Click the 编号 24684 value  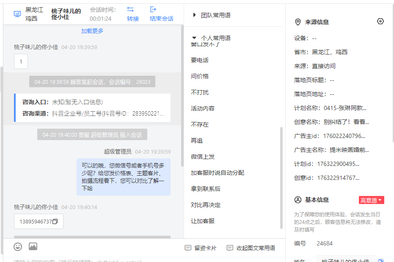[x=325, y=243]
